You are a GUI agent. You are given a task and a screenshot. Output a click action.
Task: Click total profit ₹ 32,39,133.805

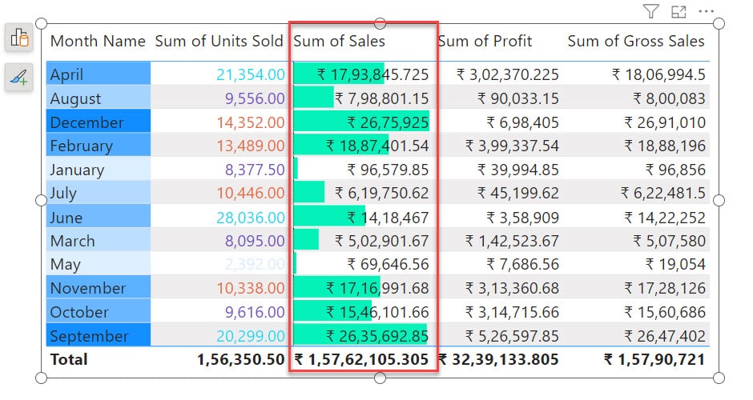(x=498, y=359)
